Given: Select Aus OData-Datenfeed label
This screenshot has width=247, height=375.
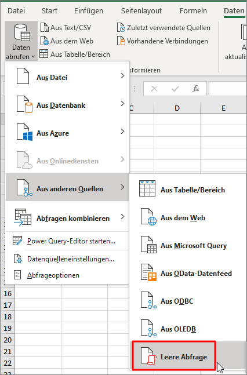Looking at the screenshot, I should click(x=196, y=274).
